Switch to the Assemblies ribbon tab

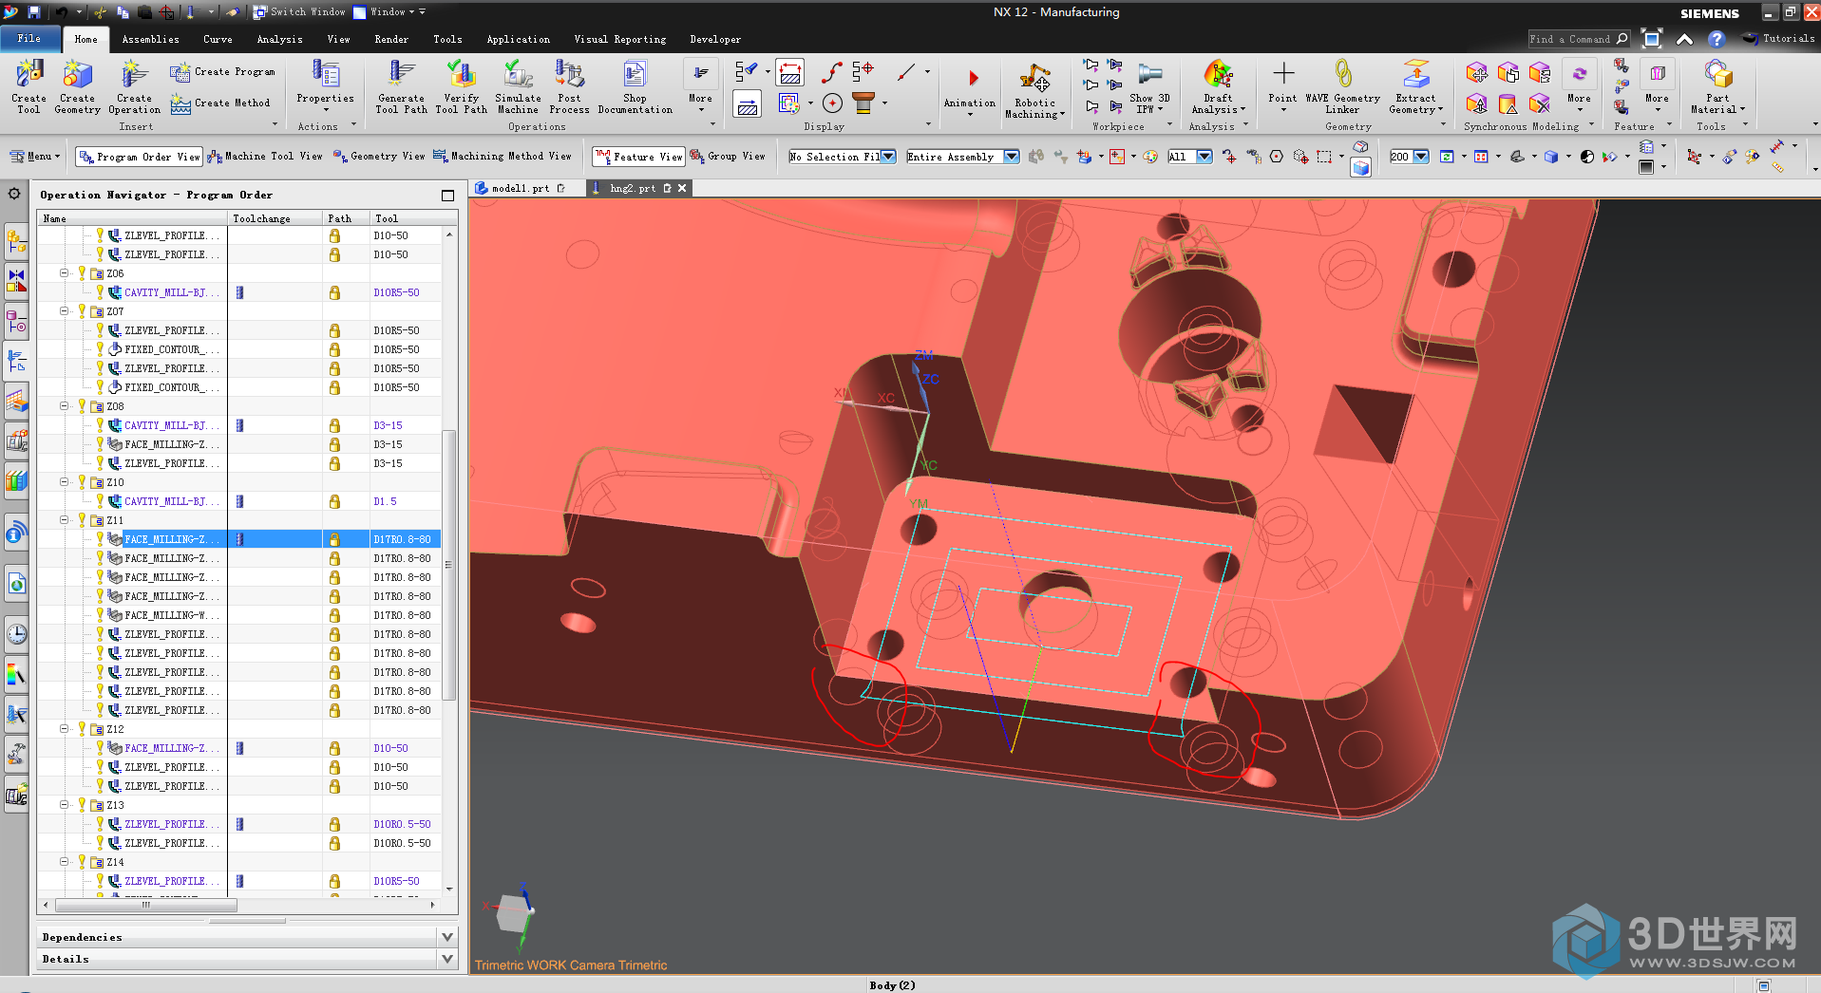coord(150,40)
